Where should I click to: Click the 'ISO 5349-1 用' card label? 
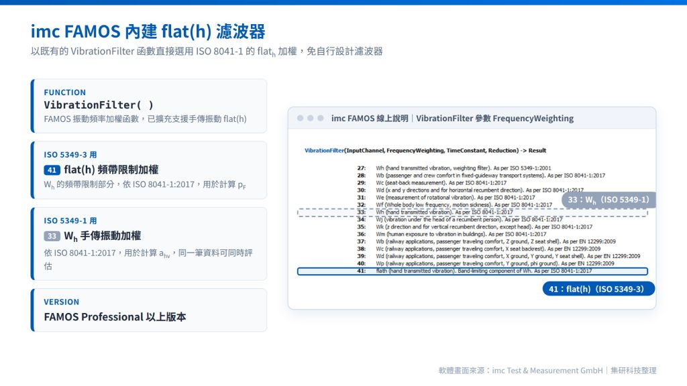pyautogui.click(x=70, y=221)
